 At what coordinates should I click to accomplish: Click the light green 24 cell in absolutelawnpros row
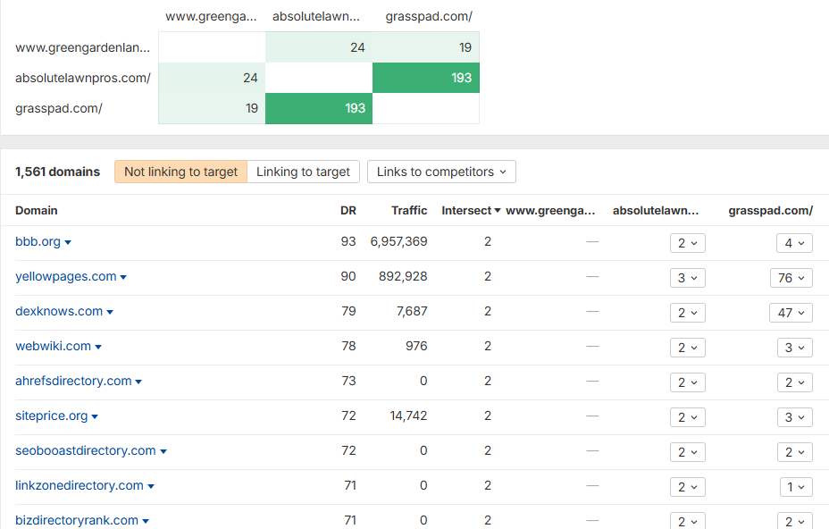(212, 78)
